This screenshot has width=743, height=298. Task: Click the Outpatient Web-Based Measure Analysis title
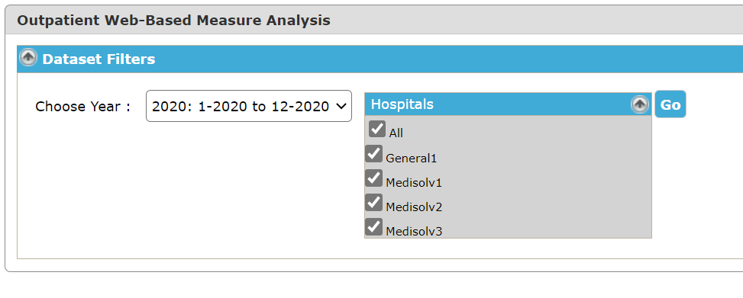(x=173, y=21)
